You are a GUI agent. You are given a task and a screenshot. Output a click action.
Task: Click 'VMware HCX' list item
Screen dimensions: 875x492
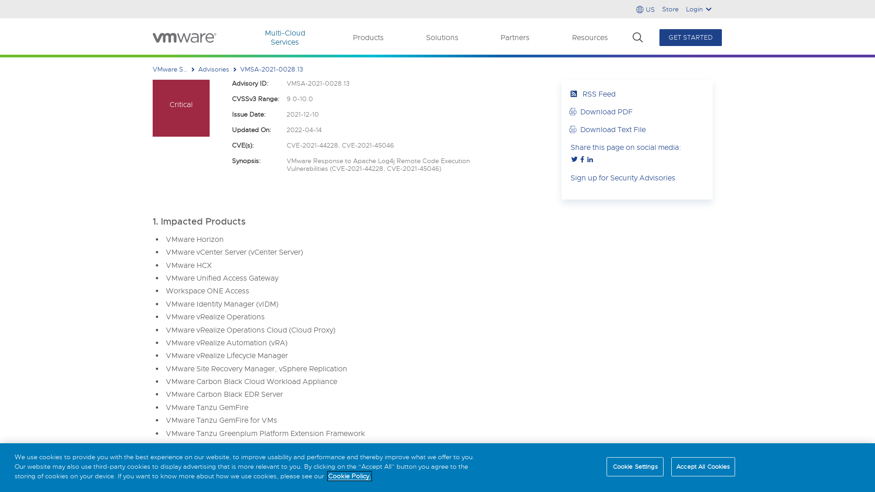pos(189,265)
